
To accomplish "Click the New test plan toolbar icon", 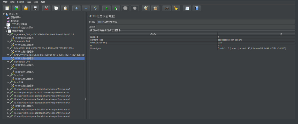I will coord(7,8).
